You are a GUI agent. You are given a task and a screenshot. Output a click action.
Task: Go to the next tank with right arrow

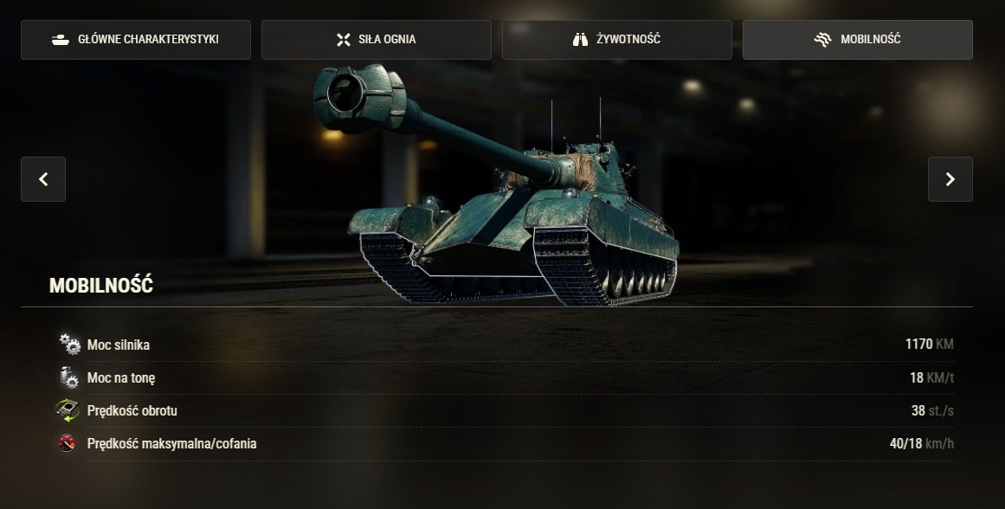950,179
